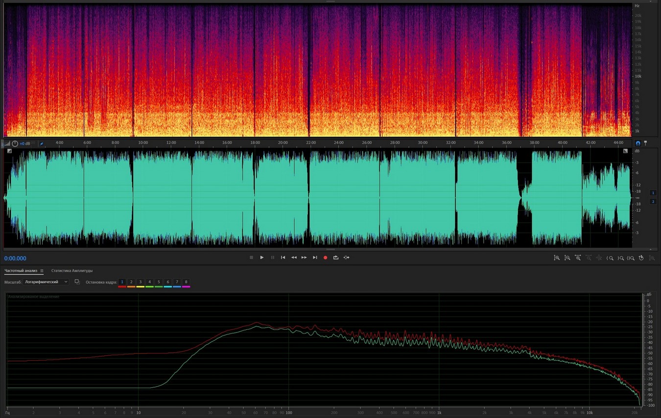Jump to the next marker button
The height and width of the screenshot is (418, 661).
point(315,258)
